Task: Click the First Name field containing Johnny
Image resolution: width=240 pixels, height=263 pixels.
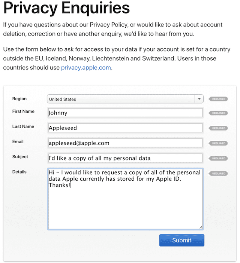Action: (125, 113)
